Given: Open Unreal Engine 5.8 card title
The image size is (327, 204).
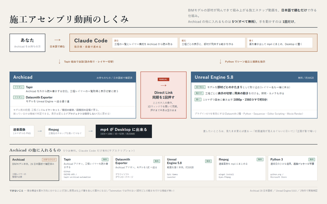Looking at the screenshot, I should click(x=174, y=161).
